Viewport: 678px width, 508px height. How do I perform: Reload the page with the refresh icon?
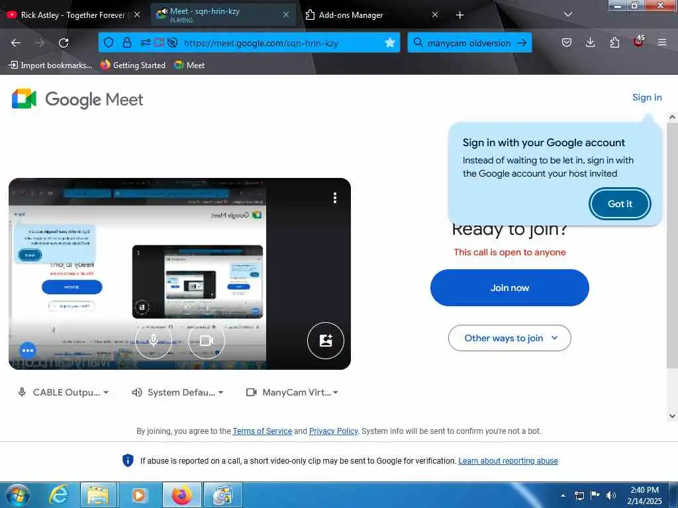coord(64,42)
